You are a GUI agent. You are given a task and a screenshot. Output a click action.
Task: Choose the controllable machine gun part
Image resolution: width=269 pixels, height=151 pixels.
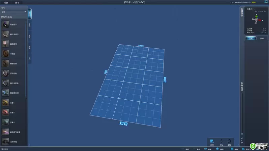[5, 142]
